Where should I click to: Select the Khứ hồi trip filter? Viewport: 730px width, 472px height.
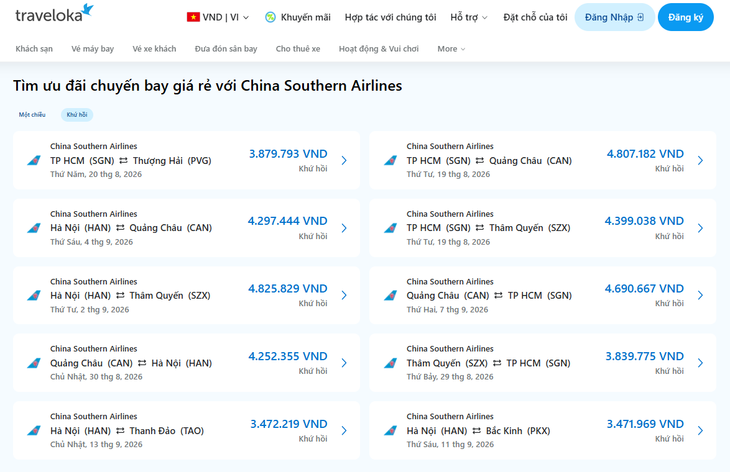tap(77, 115)
